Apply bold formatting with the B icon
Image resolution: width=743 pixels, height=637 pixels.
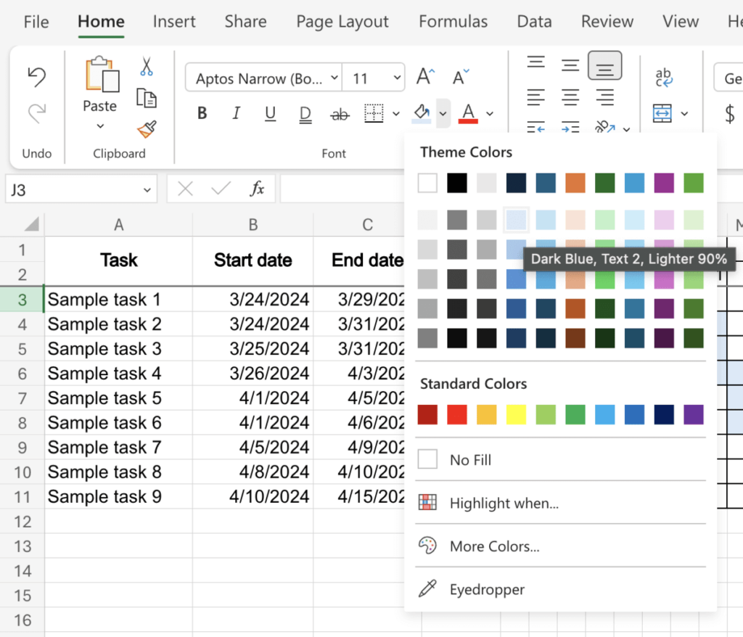click(202, 113)
